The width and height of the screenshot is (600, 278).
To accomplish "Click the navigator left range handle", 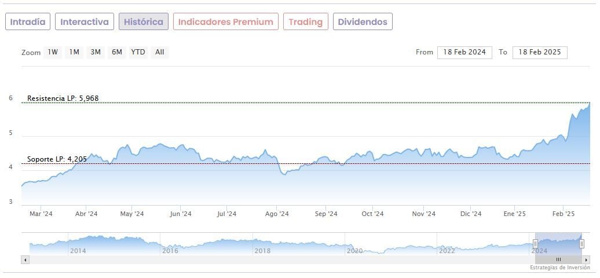I will [535, 244].
